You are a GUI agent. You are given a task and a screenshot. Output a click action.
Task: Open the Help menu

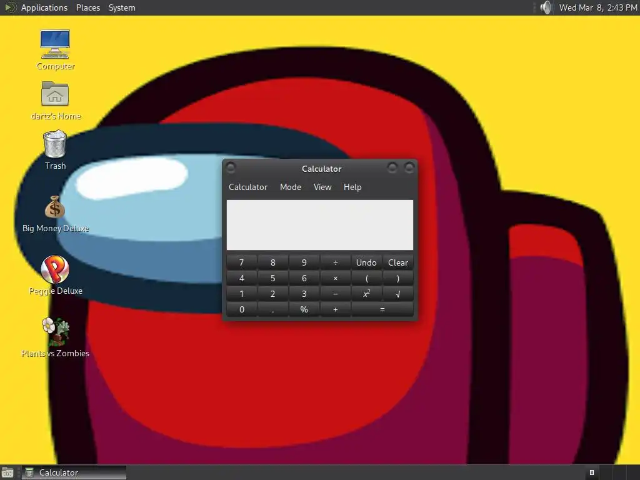(352, 187)
